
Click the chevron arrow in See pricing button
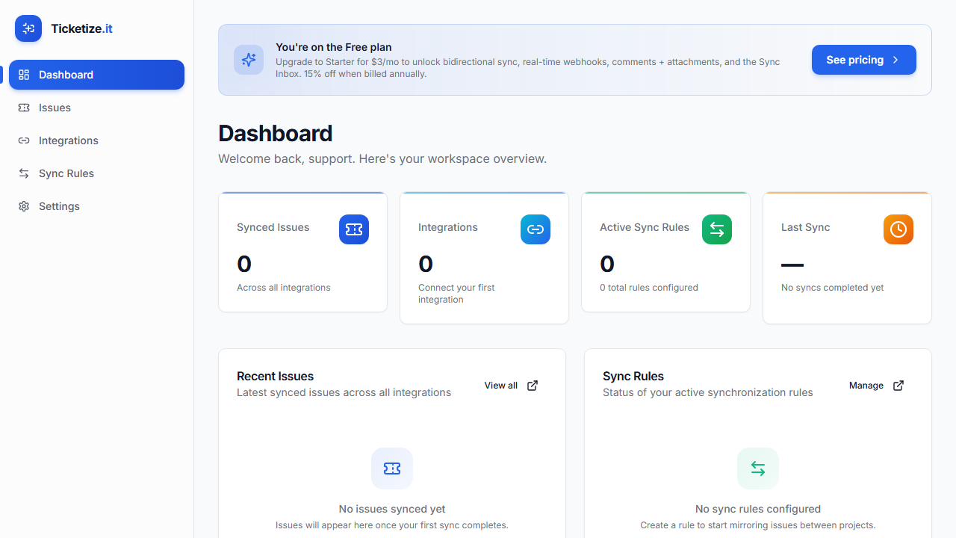click(x=896, y=60)
